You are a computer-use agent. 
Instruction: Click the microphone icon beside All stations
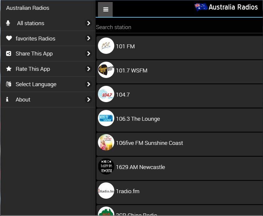coord(8,23)
